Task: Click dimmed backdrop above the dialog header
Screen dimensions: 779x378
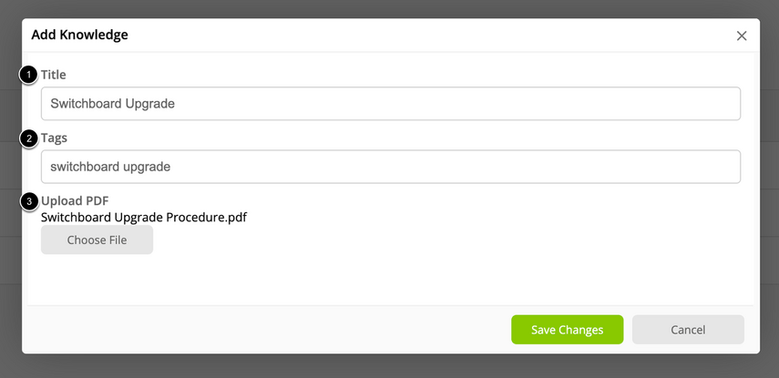Action: (391, 9)
